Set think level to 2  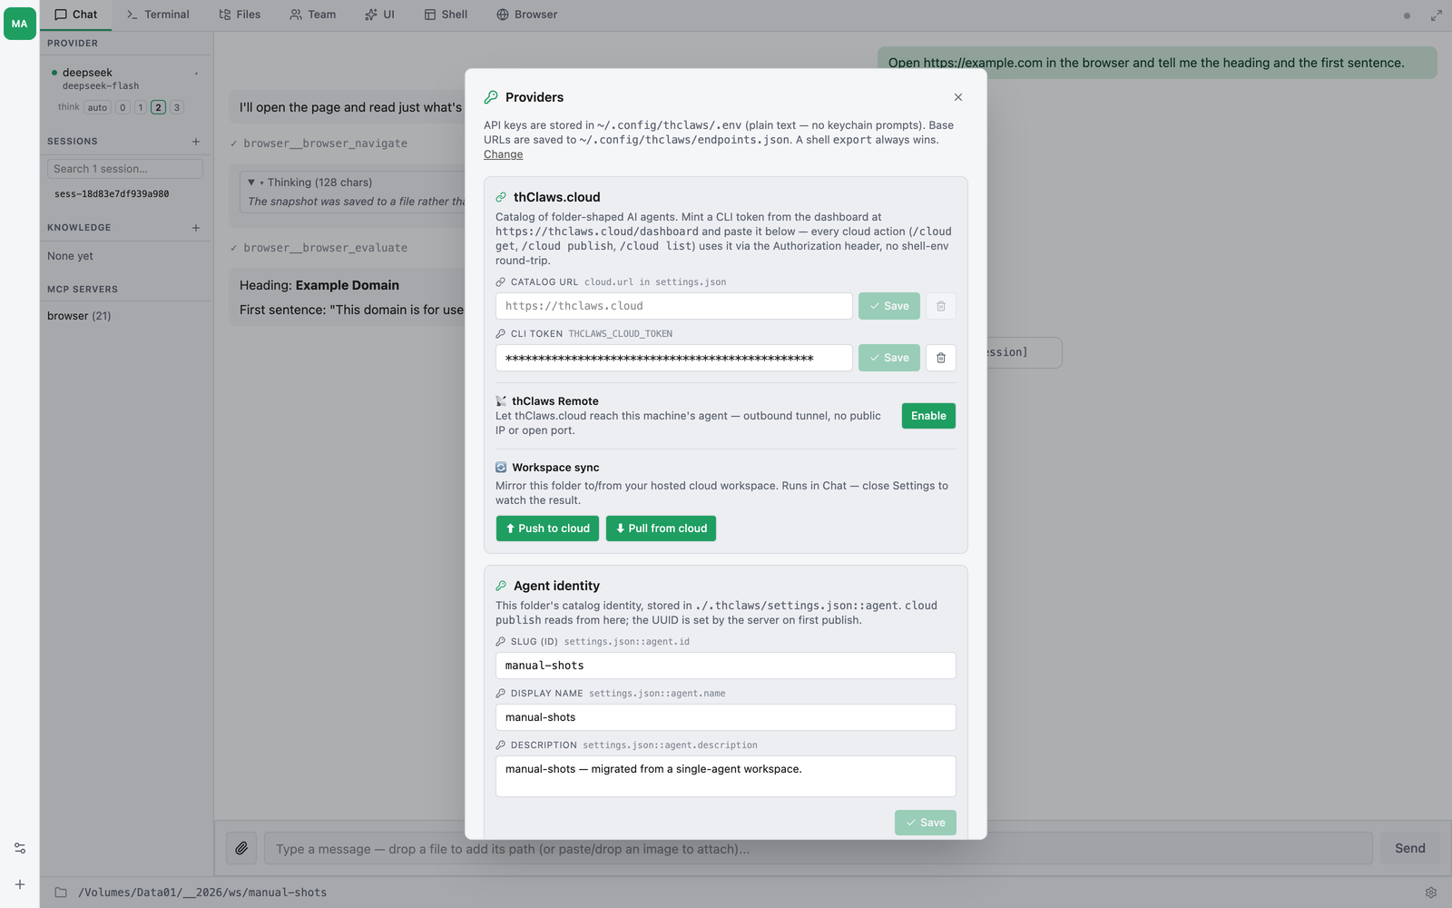coord(158,107)
